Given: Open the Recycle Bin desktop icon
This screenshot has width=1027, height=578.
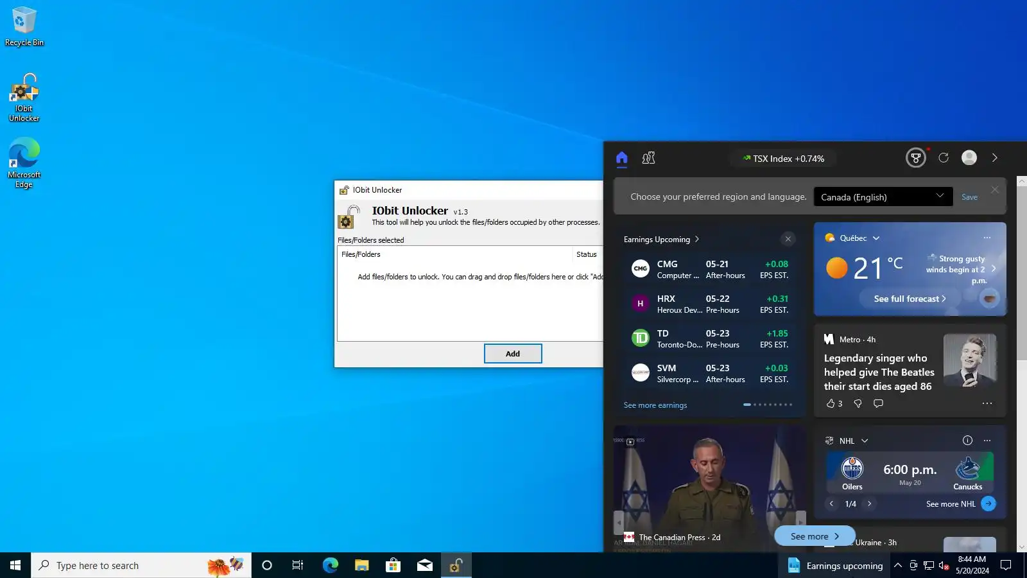Looking at the screenshot, I should pos(24,26).
